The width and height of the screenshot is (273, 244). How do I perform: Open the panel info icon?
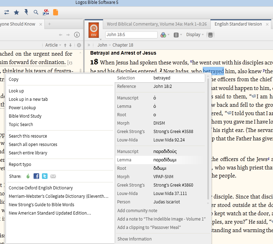tap(77, 35)
